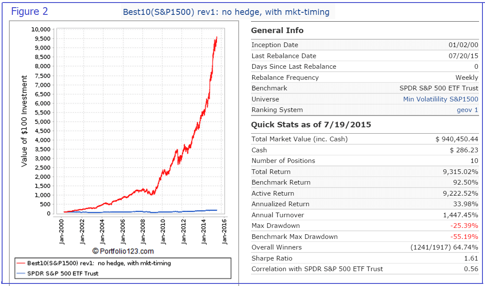Click the Rebalance Frequency value 'Weekly'
This screenshot has width=485, height=286.
click(467, 78)
